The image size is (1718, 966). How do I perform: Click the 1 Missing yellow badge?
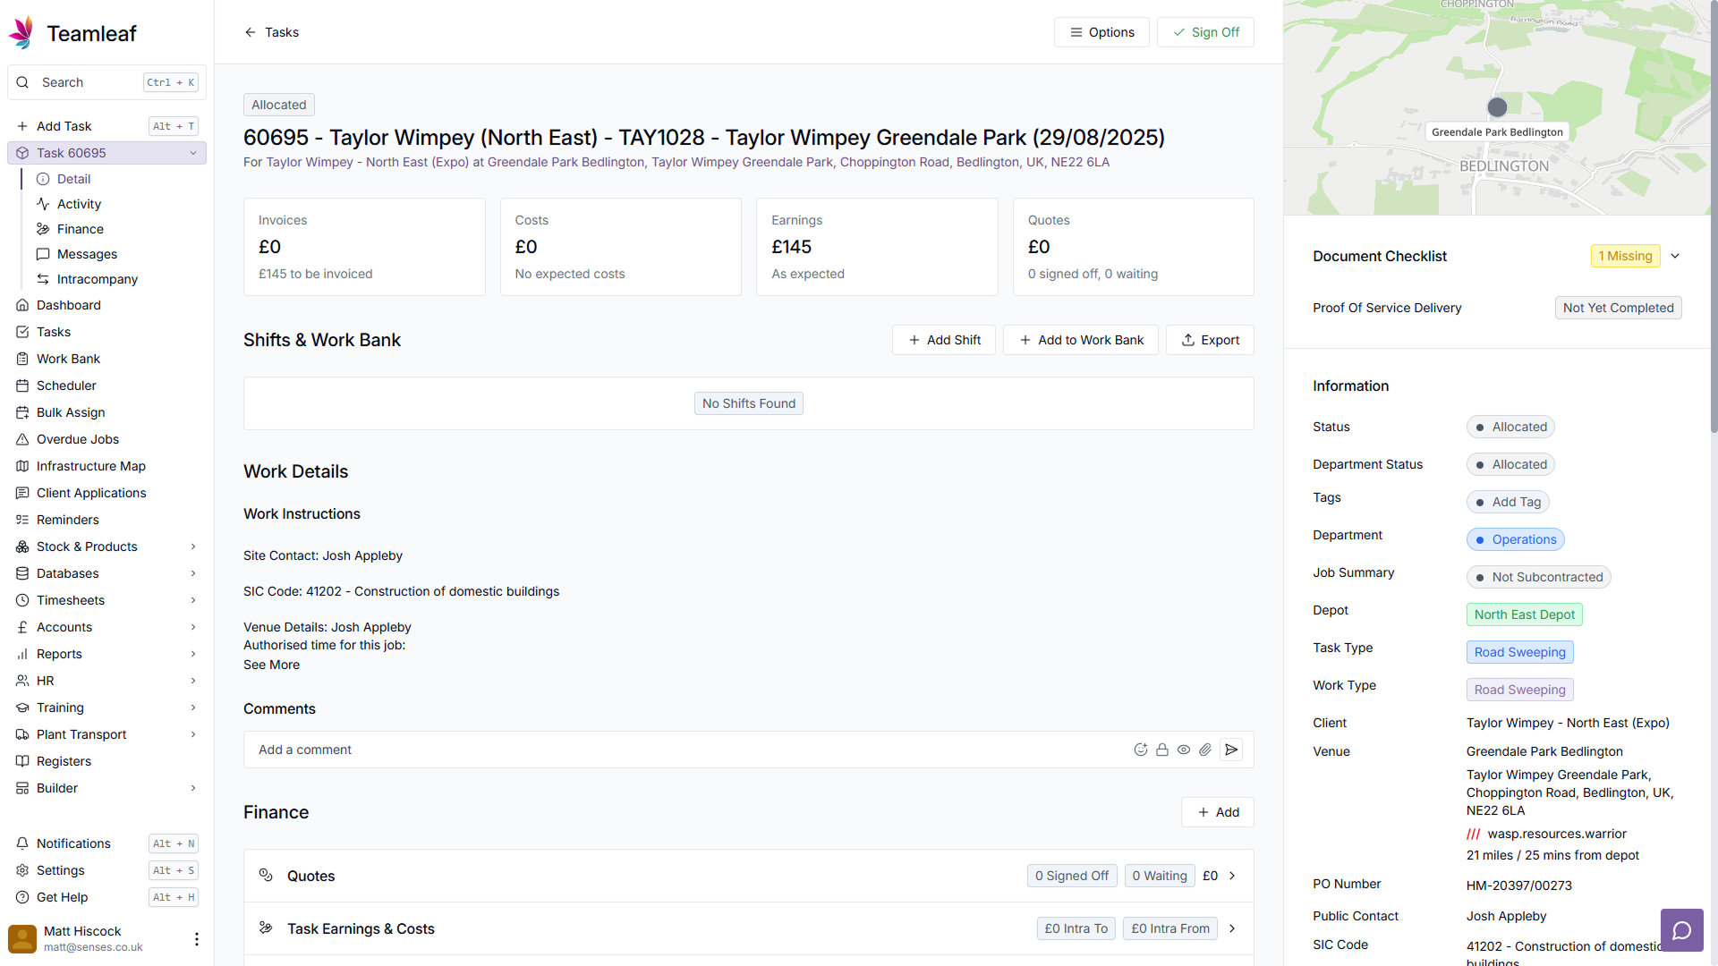[1625, 256]
